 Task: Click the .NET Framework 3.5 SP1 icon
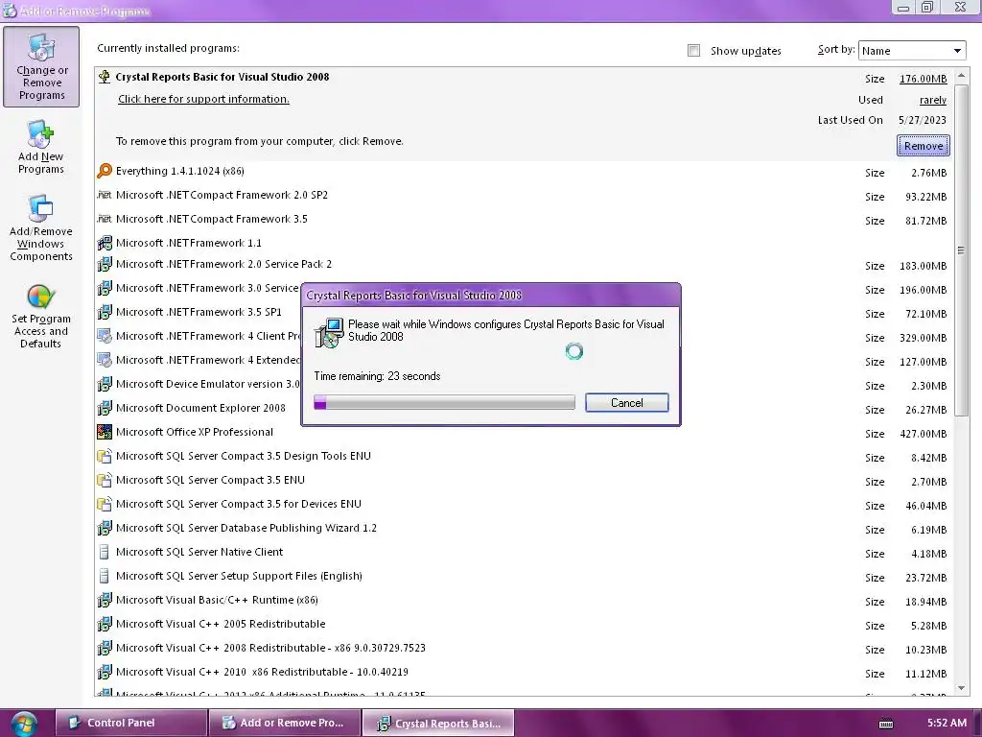105,312
